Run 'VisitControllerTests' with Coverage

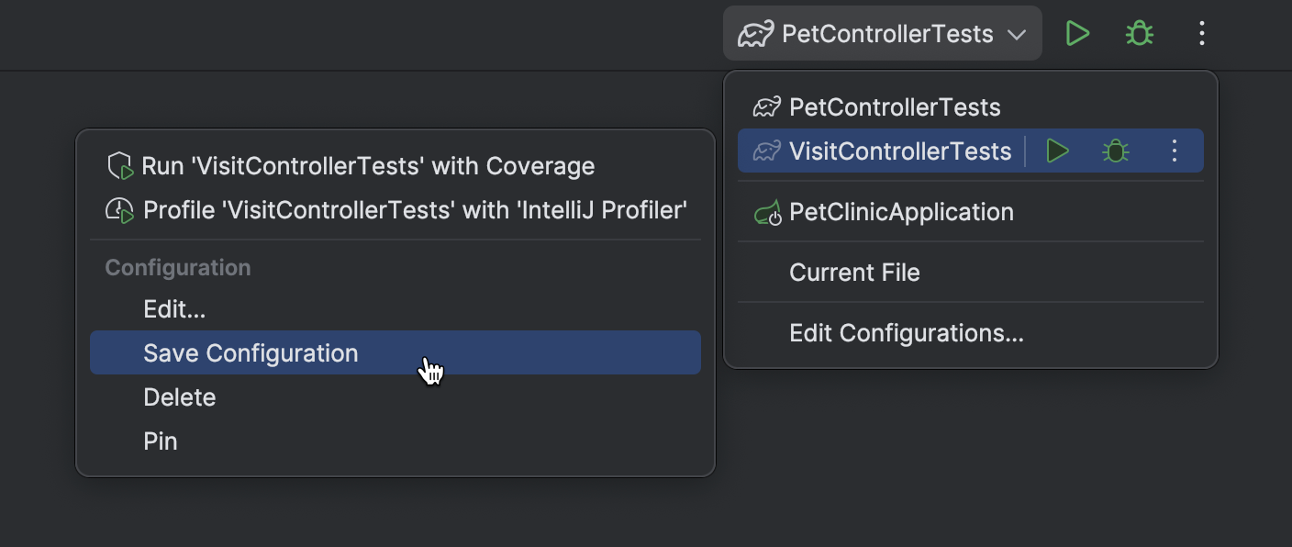368,166
